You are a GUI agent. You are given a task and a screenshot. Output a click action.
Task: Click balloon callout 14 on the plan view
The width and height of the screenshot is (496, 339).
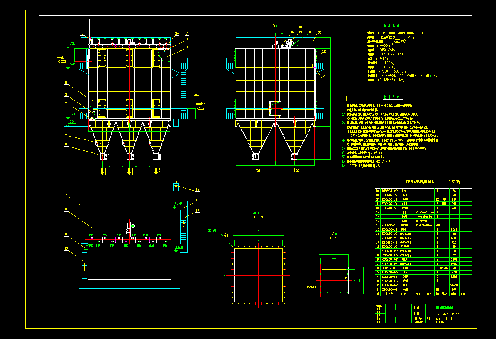pyautogui.click(x=197, y=189)
